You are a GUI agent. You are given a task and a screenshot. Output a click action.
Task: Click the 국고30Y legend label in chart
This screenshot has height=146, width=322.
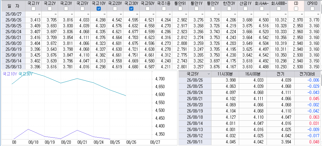pos(26,74)
